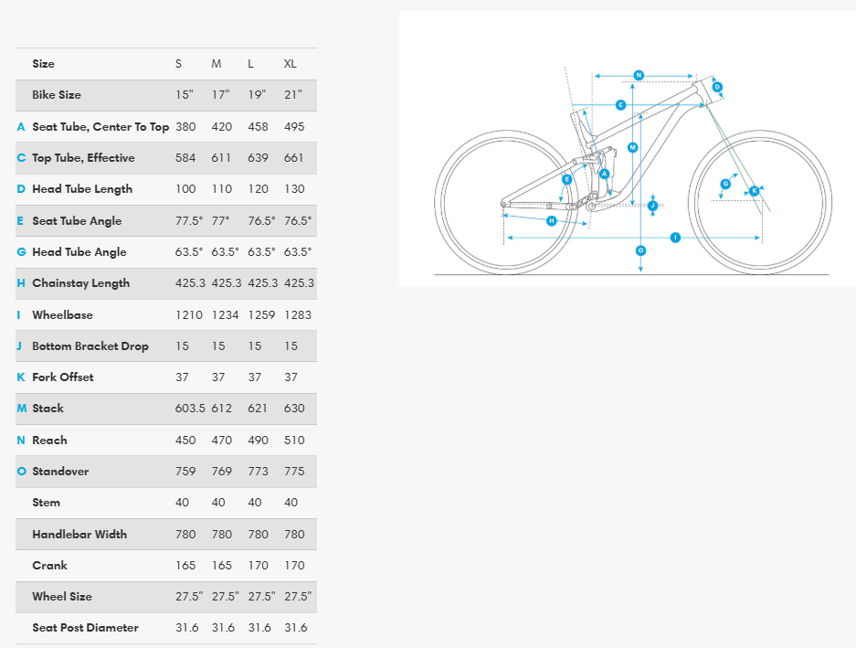Viewport: 856px width, 648px height.
Task: Click the G head angle marker
Action: pos(725,184)
